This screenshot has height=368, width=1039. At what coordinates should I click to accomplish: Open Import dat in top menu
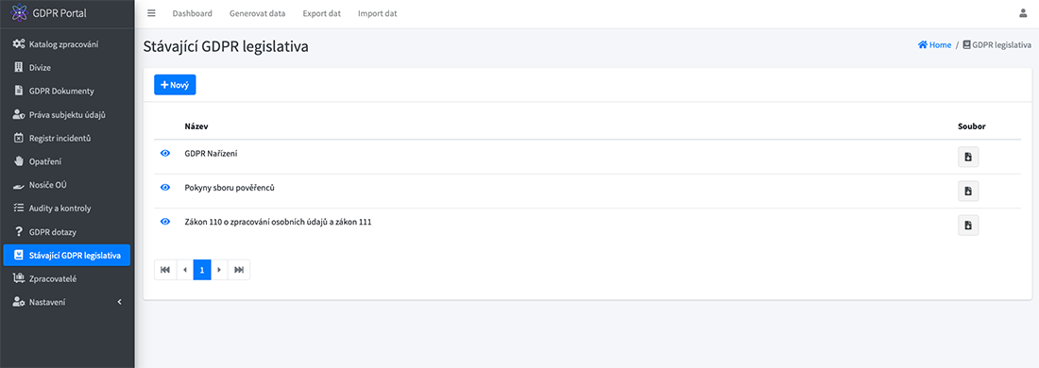point(377,13)
